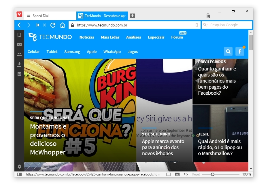The height and width of the screenshot is (187, 268).
Task: Select the Apple category link
Action: [92, 52]
